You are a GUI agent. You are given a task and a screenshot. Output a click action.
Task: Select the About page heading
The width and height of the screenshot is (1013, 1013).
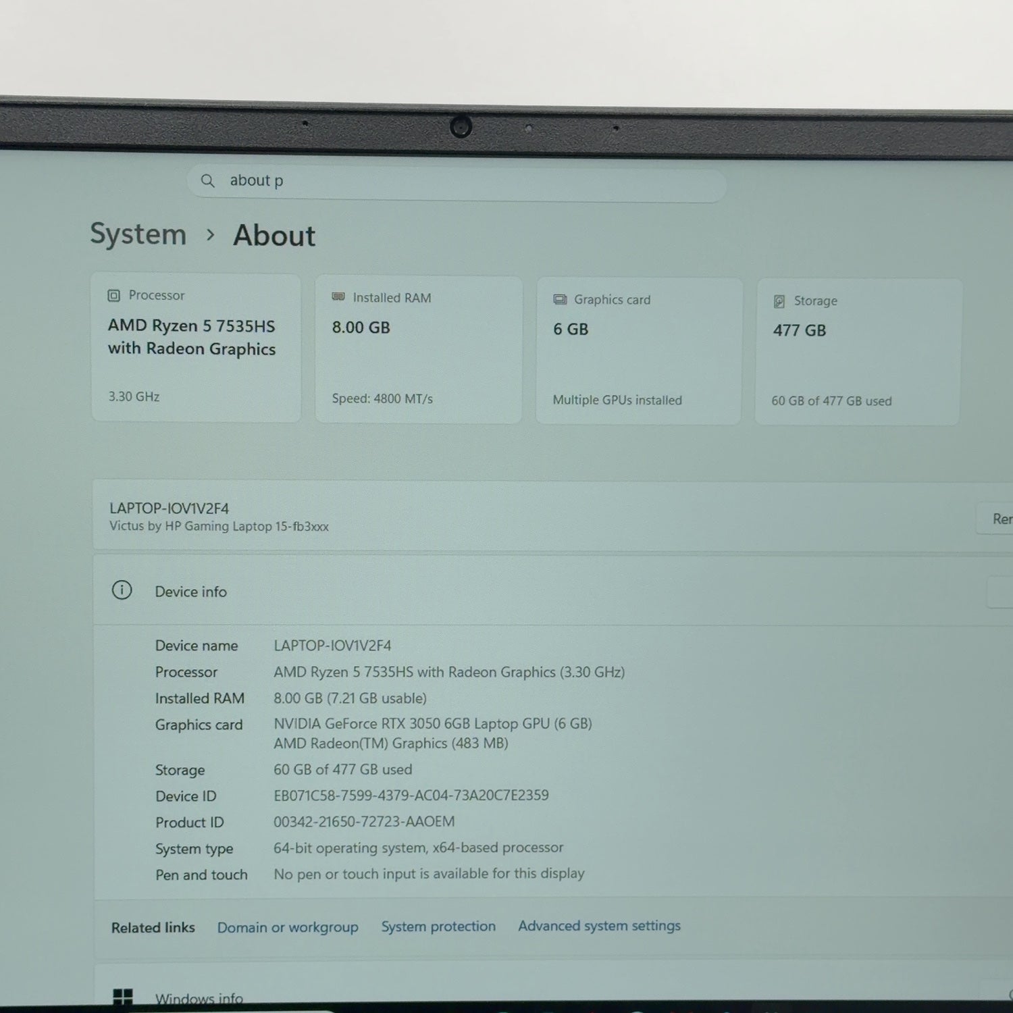click(x=274, y=236)
